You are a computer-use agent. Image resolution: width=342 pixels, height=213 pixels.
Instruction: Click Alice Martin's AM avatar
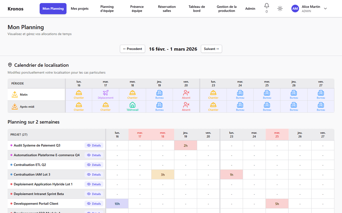pos(295,9)
